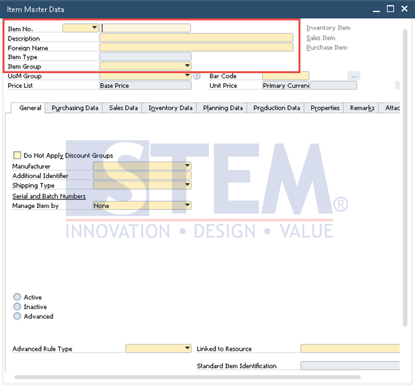Viewport: 415px width, 386px height.
Task: Click the horizontal scrollbar at bottom
Action: [x=187, y=377]
